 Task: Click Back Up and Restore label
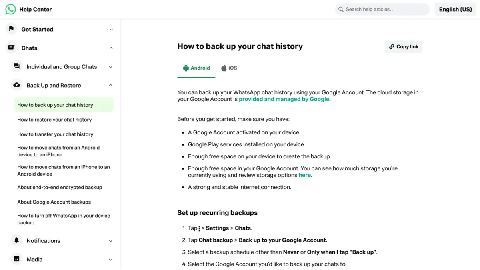(x=54, y=85)
